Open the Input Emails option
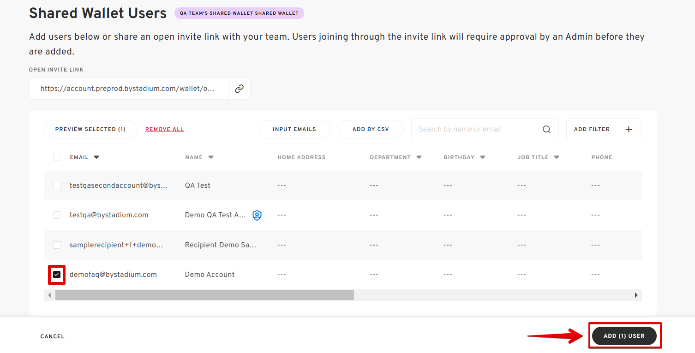The height and width of the screenshot is (353, 695). (x=294, y=129)
